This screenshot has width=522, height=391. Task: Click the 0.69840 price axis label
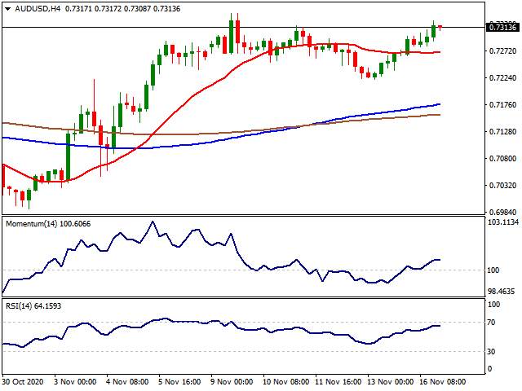[x=502, y=212]
